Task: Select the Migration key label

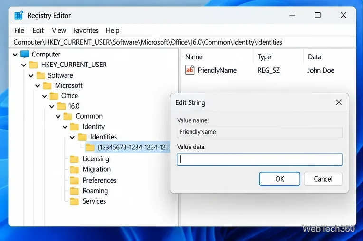Action: pos(96,169)
